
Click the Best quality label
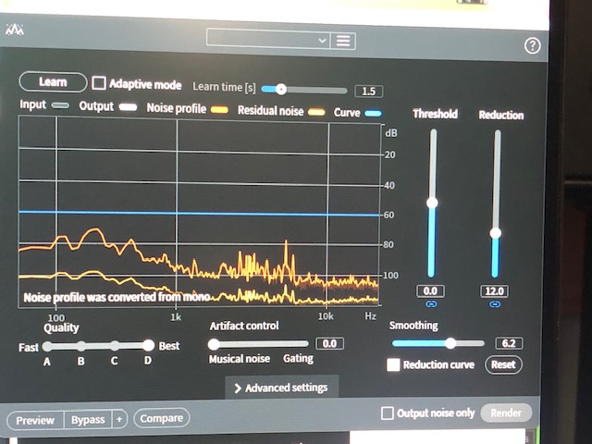click(x=169, y=346)
